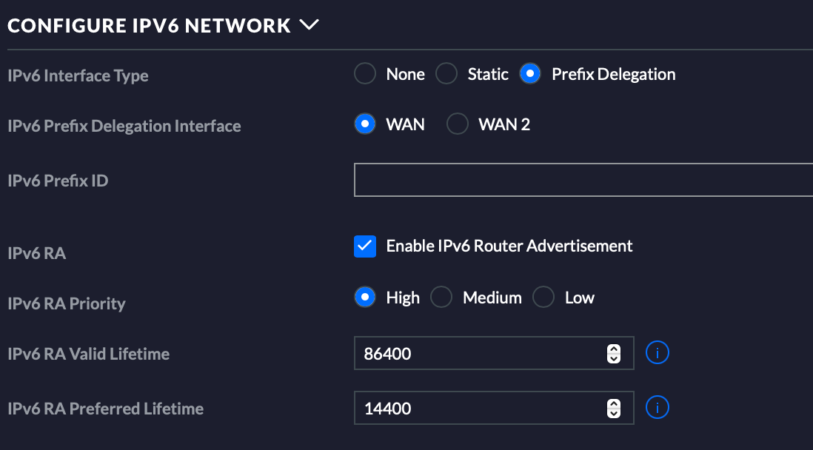Set IPv6 RA Priority to High
This screenshot has width=813, height=450.
[x=365, y=298]
